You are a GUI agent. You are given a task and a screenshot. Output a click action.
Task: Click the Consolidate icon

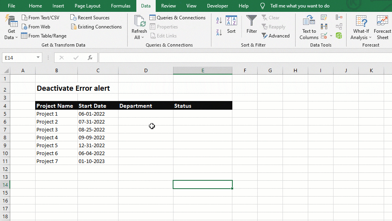339,17
